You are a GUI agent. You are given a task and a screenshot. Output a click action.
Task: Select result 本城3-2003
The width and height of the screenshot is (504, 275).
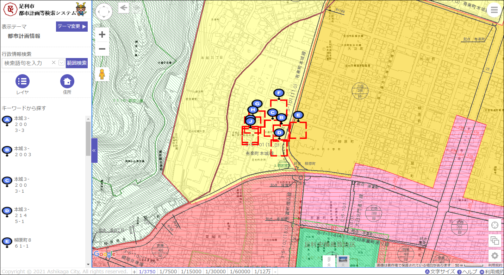[23, 152]
